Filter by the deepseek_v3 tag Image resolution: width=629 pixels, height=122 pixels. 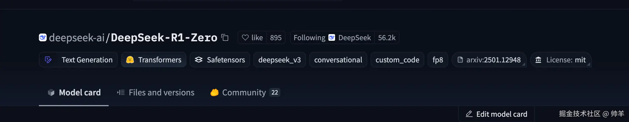click(x=279, y=60)
